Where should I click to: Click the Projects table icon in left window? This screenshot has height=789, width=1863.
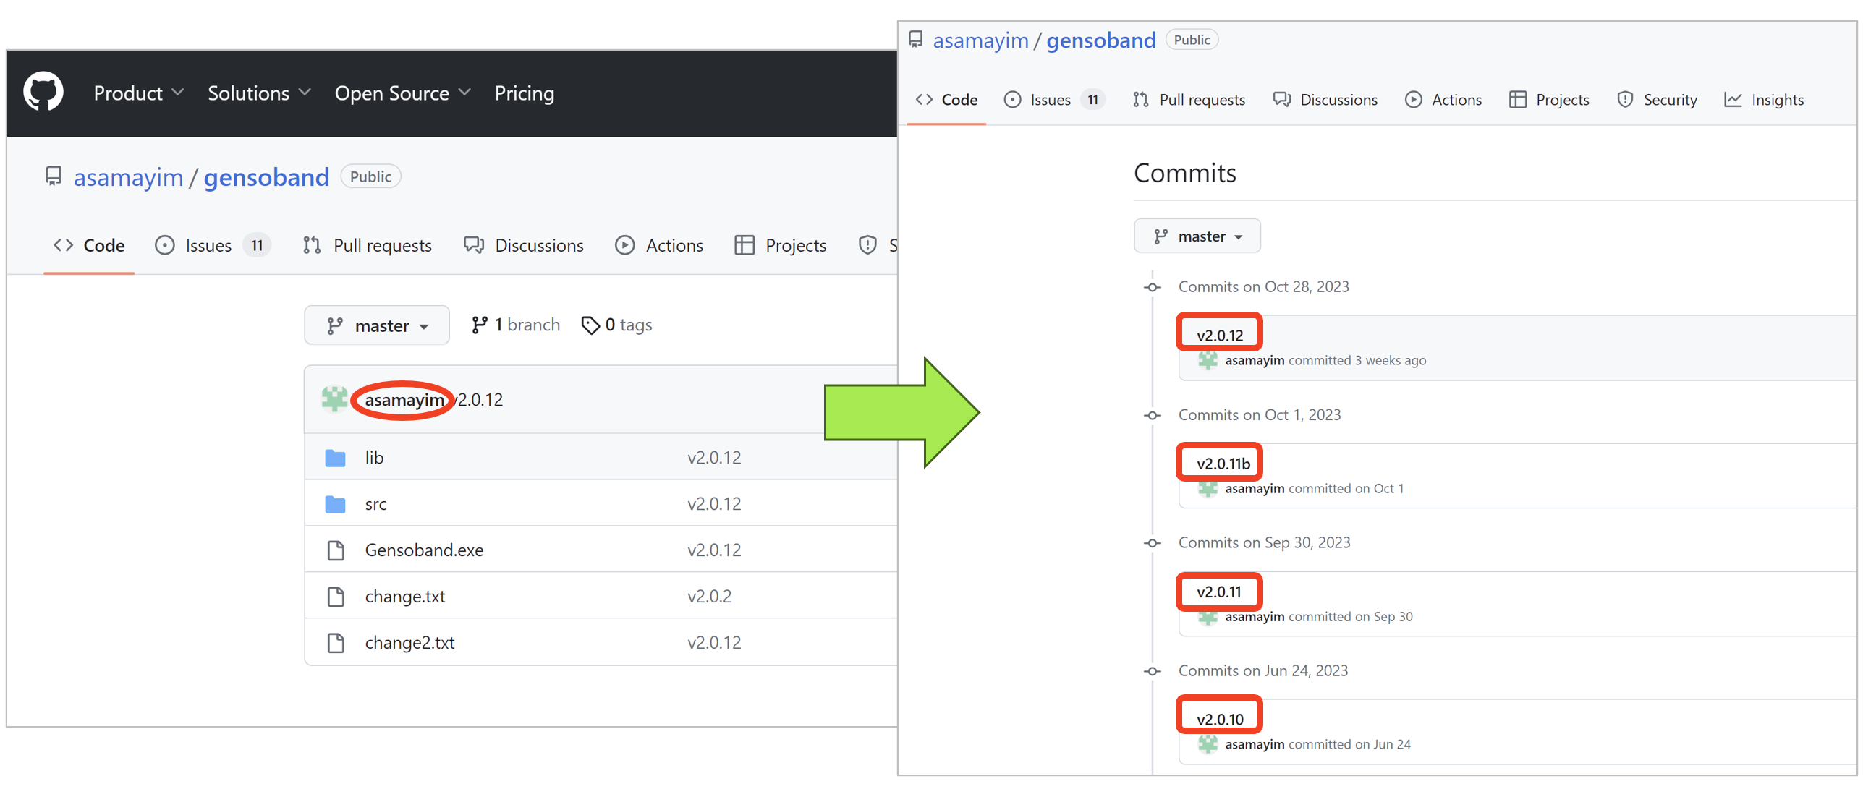744,245
